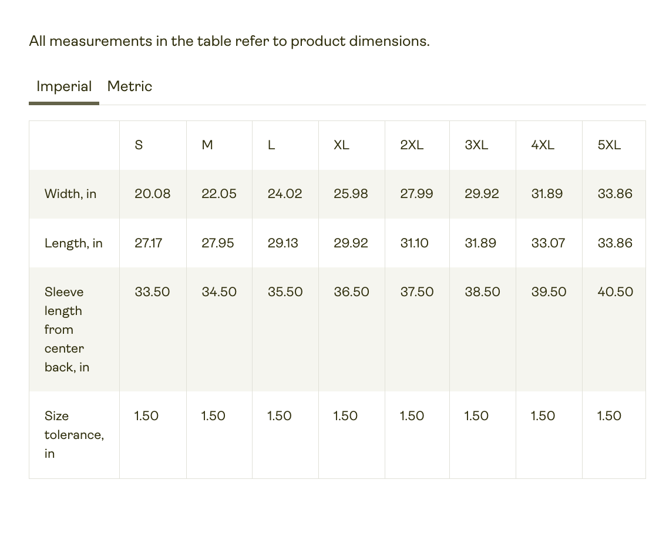Switch to the Metric tab

click(x=129, y=86)
